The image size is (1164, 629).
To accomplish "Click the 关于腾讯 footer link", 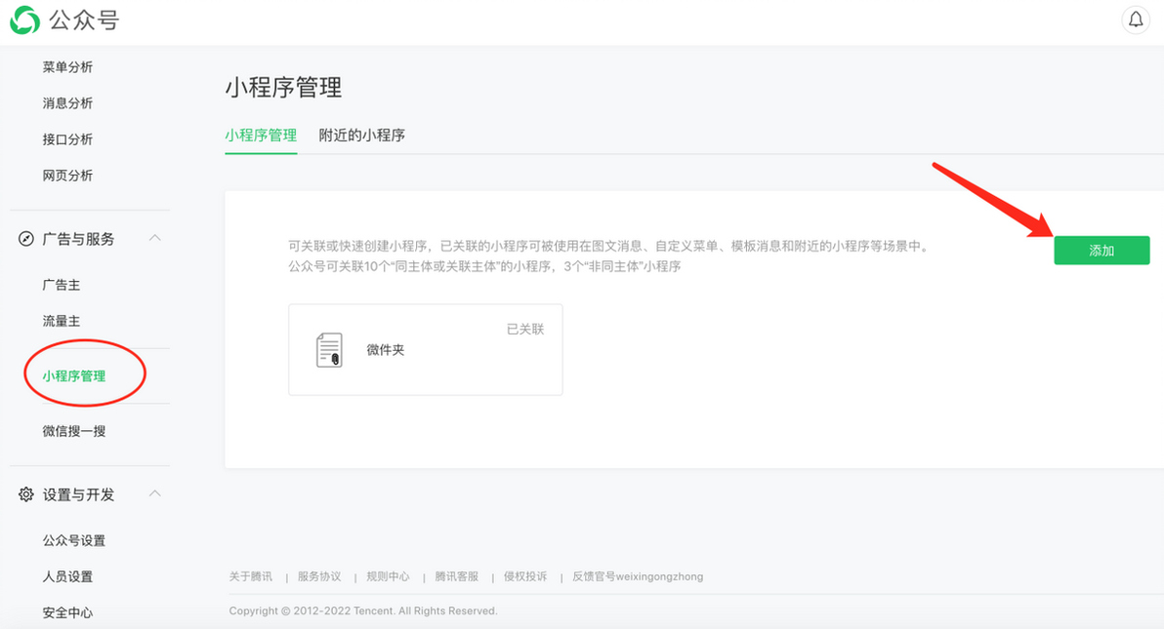I will [250, 576].
